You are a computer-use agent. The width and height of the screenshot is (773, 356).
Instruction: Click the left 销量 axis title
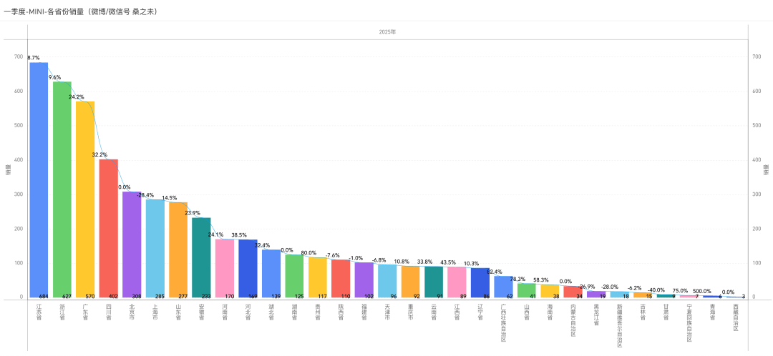(8, 169)
